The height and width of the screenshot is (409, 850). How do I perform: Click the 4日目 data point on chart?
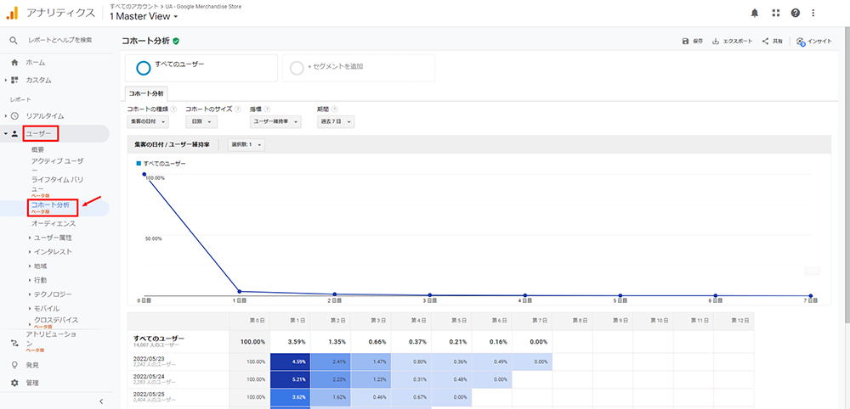click(x=524, y=295)
